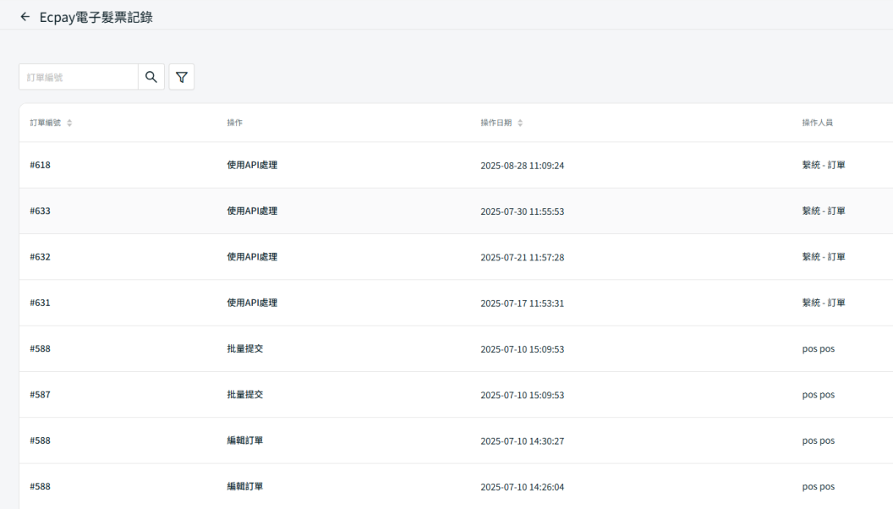Open the filter funnel icon
The width and height of the screenshot is (893, 509).
coord(182,77)
